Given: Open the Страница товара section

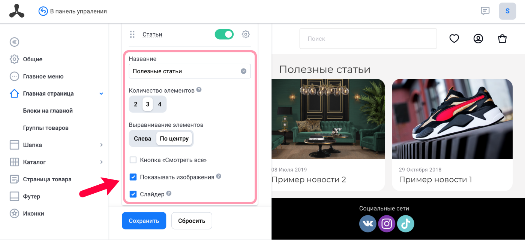Looking at the screenshot, I should pos(47,179).
